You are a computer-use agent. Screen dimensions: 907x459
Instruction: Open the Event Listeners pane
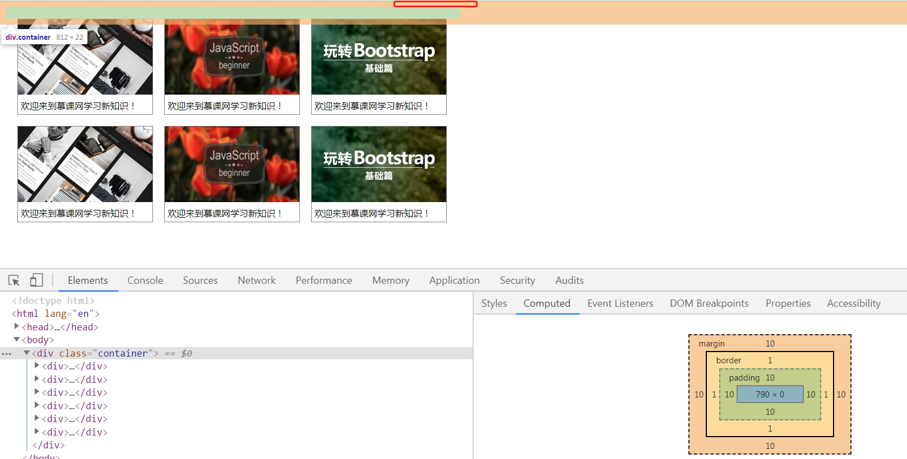(621, 303)
